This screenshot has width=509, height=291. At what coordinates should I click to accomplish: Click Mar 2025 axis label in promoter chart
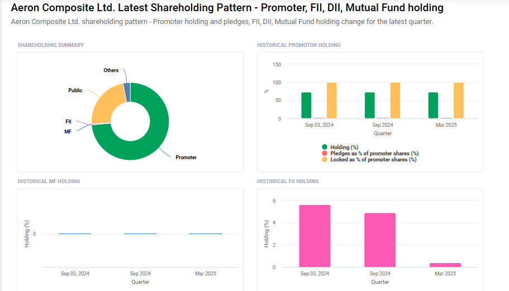(x=446, y=125)
